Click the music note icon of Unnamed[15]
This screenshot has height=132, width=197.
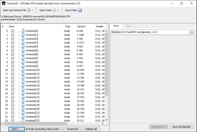pyautogui.click(x=23, y=89)
